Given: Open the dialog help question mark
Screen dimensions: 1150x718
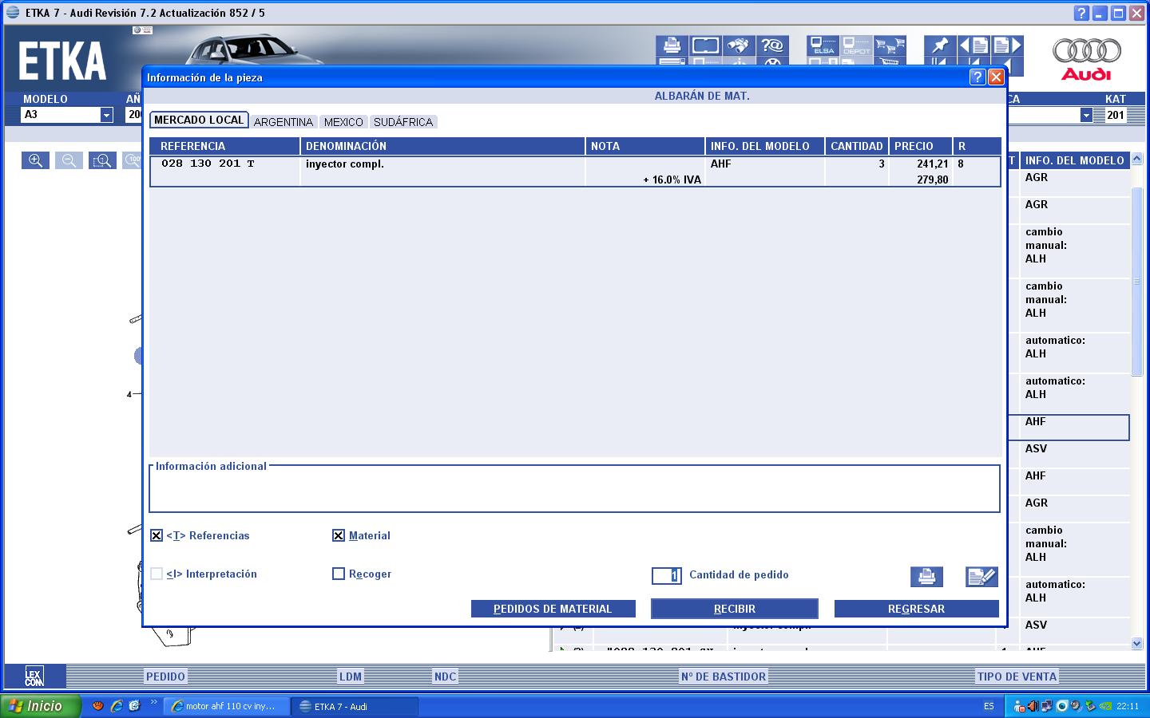Looking at the screenshot, I should coord(978,77).
